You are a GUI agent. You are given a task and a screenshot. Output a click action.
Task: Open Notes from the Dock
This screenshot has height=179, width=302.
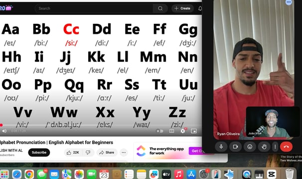pyautogui.click(x=142, y=175)
